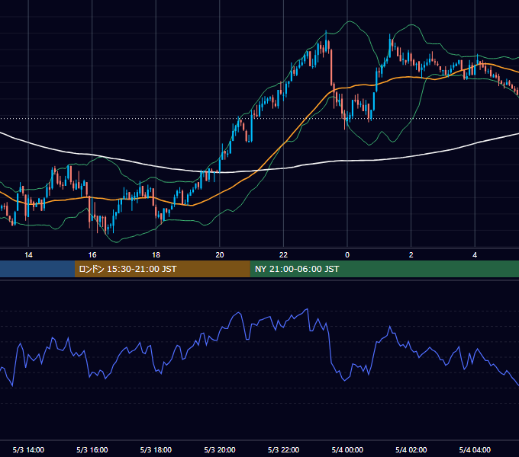Click the NY 21:00-06:00 JST session bar
This screenshot has width=519, height=457.
384,269
